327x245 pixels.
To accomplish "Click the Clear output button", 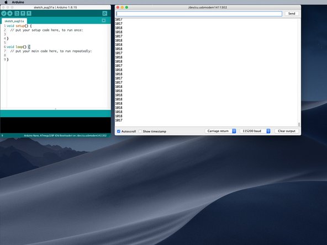I will tap(287, 131).
